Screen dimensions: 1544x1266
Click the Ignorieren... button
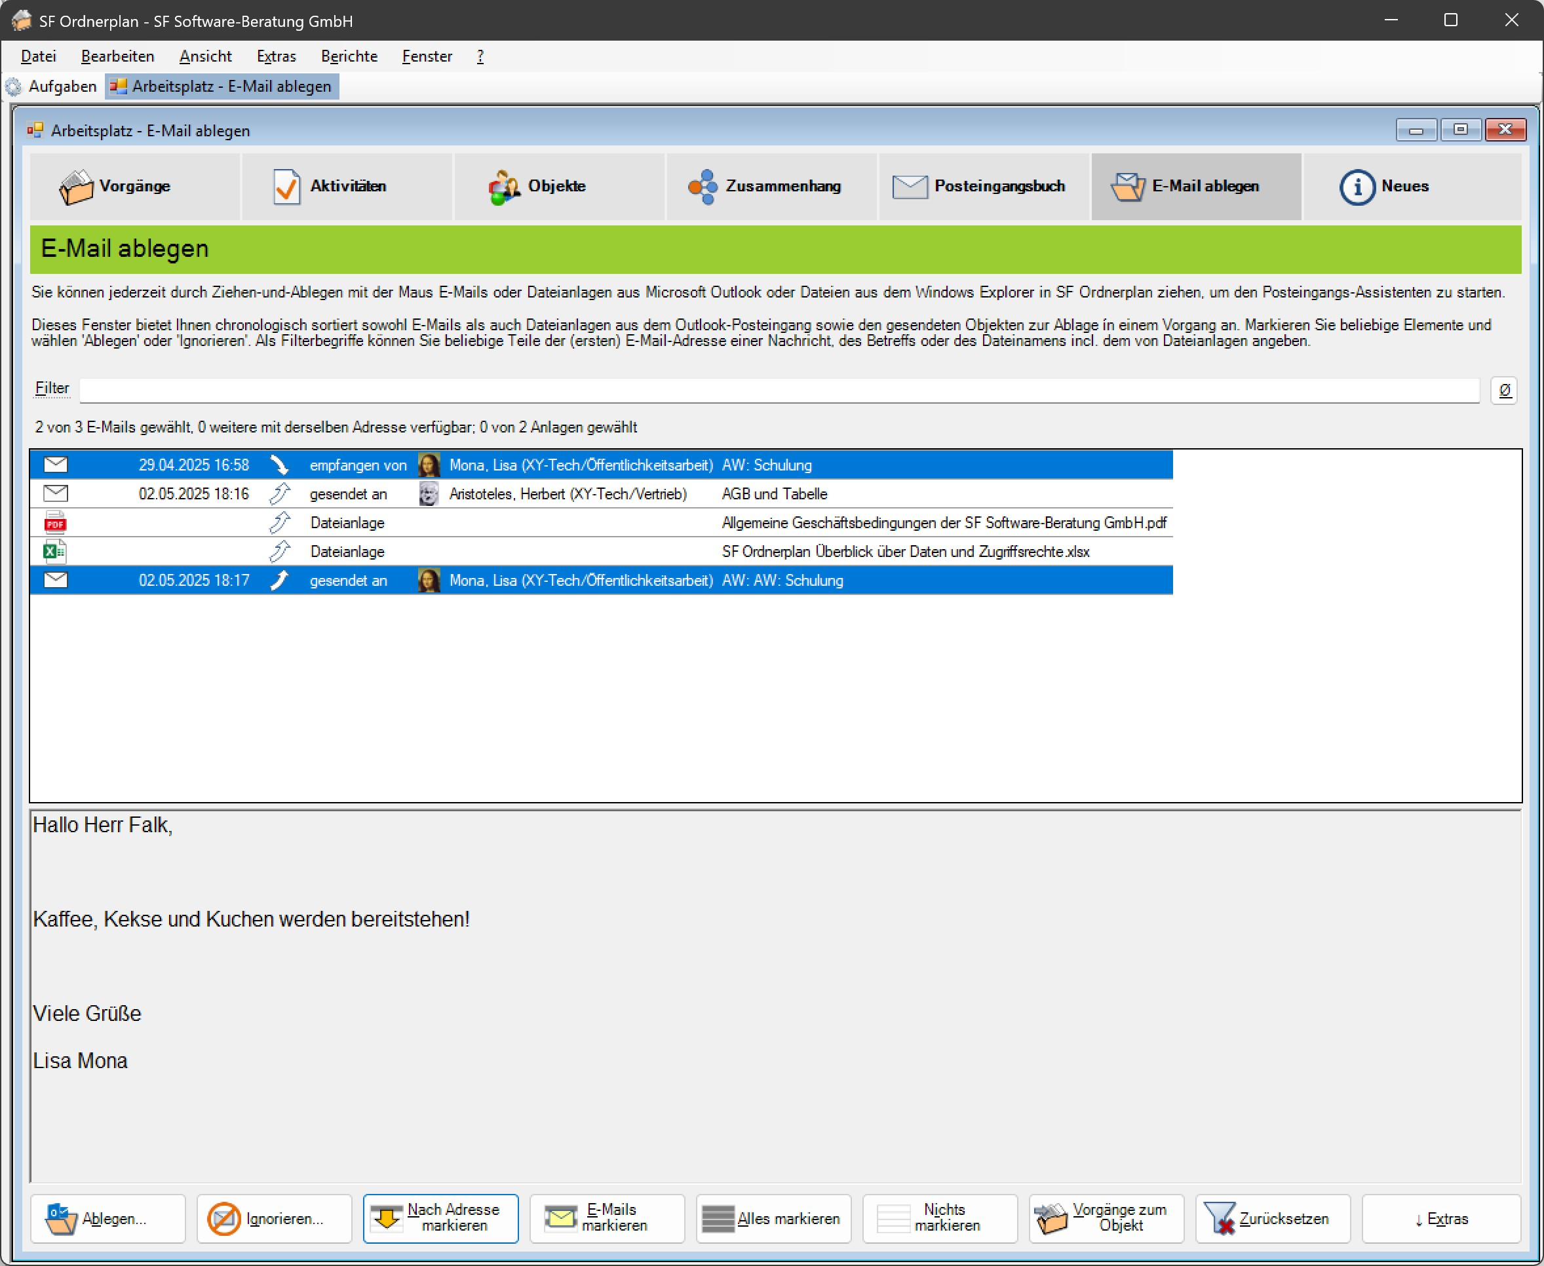coord(274,1219)
